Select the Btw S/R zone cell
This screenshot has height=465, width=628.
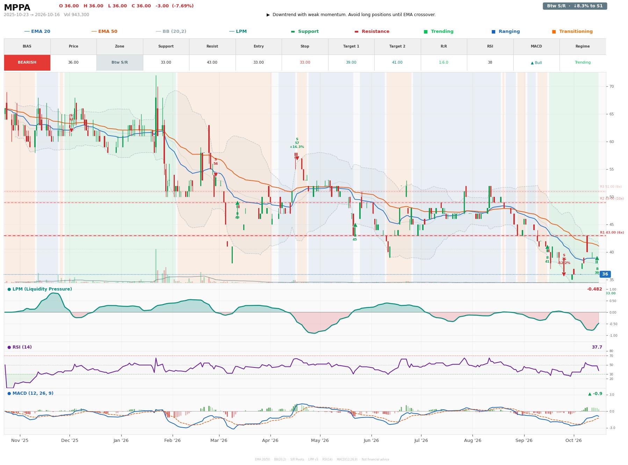[120, 63]
